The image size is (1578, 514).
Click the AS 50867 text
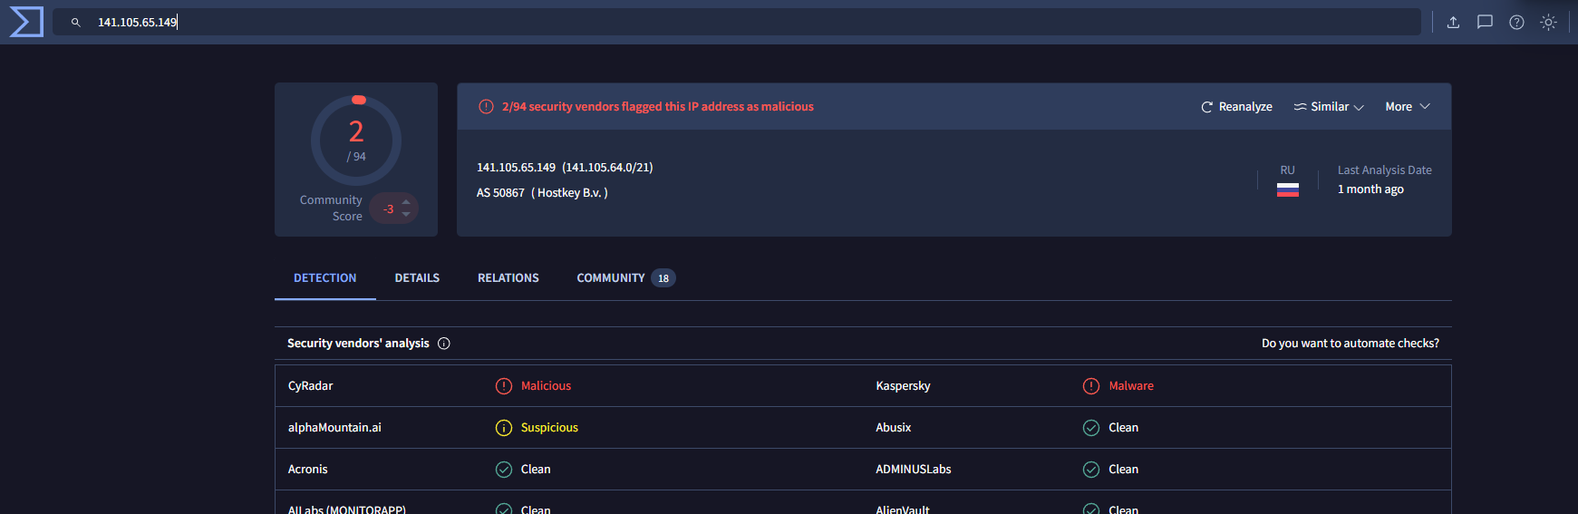[x=500, y=193]
